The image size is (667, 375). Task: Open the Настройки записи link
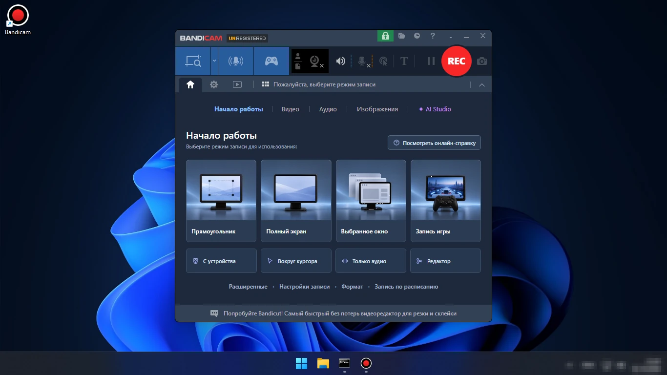pos(305,287)
